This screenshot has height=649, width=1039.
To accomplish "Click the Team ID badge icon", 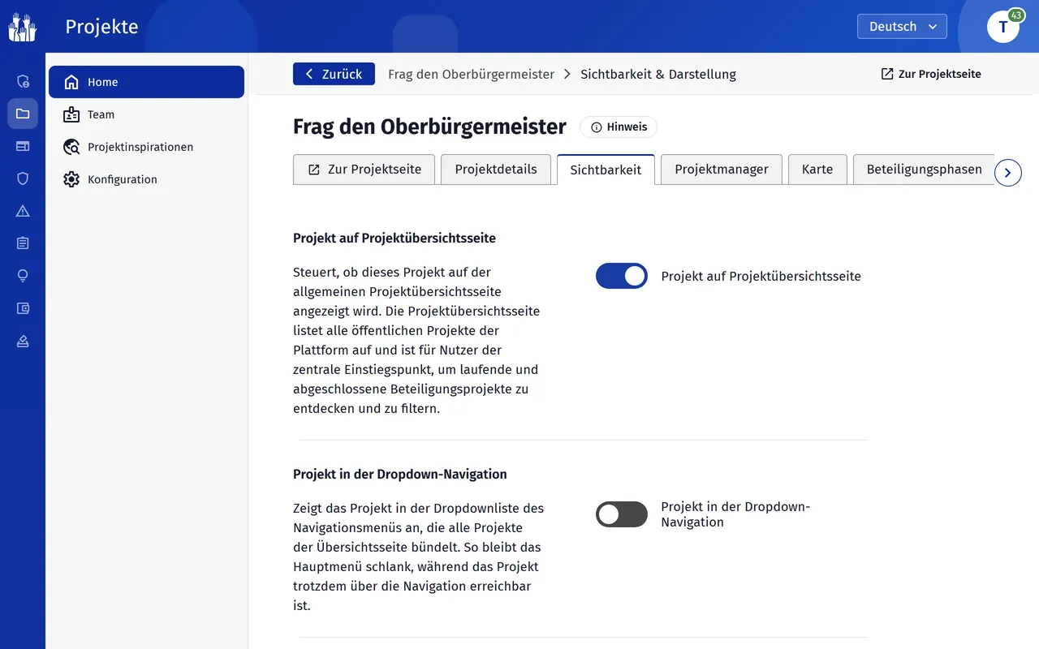I will pos(71,114).
